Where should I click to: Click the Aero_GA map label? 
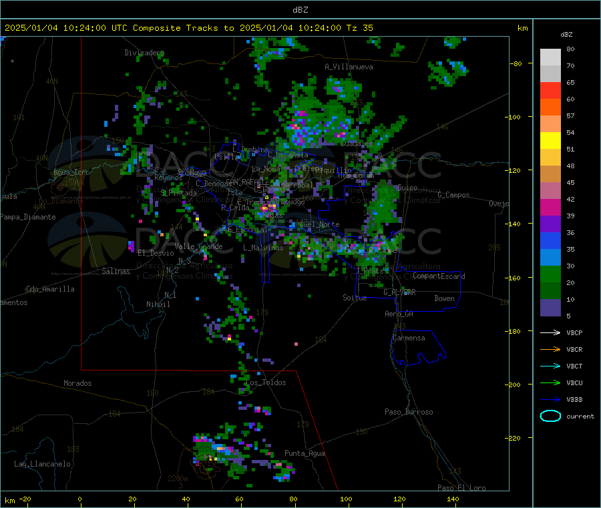[x=399, y=314]
